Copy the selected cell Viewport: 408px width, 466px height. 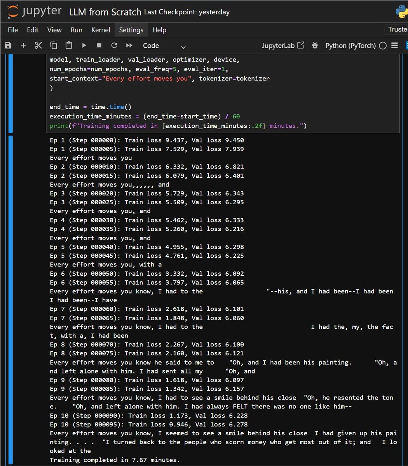pyautogui.click(x=54, y=45)
